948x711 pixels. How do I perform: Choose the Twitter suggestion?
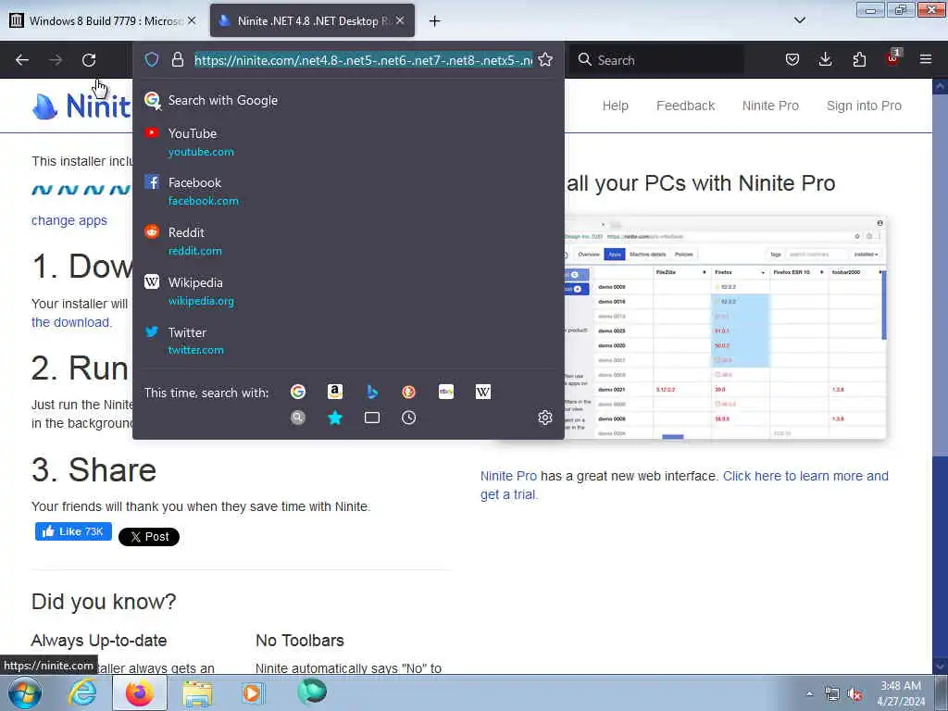click(348, 341)
